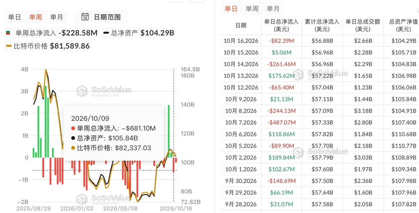Image resolution: width=419 pixels, height=213 pixels.
Task: Click the $110.77B net asset cell
Action: click(x=405, y=146)
